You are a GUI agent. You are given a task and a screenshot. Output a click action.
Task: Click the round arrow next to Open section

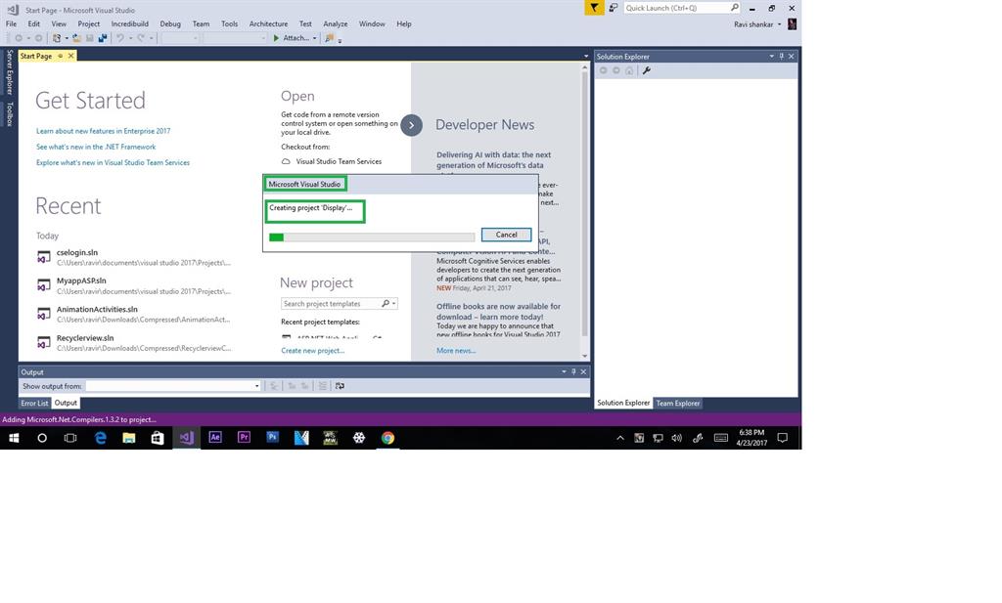(x=412, y=125)
